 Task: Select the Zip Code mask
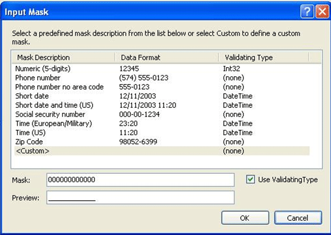pos(31,141)
